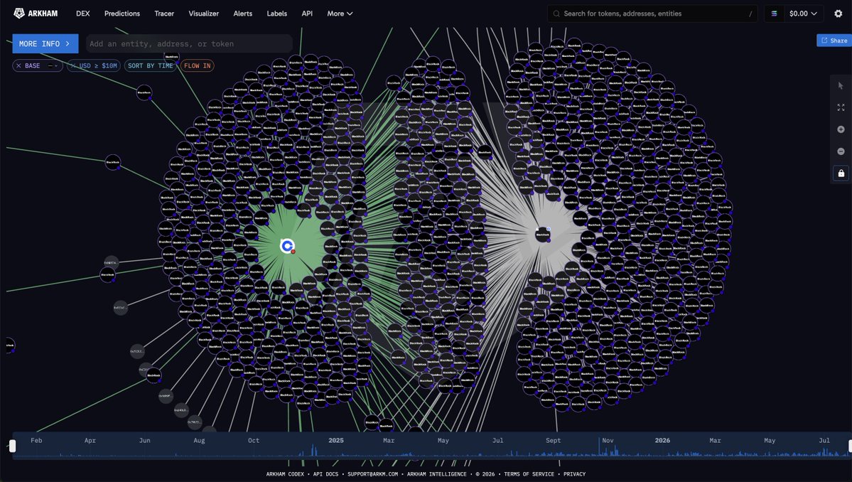Expand the More menu
Viewport: 852px width, 482px height.
coord(340,14)
